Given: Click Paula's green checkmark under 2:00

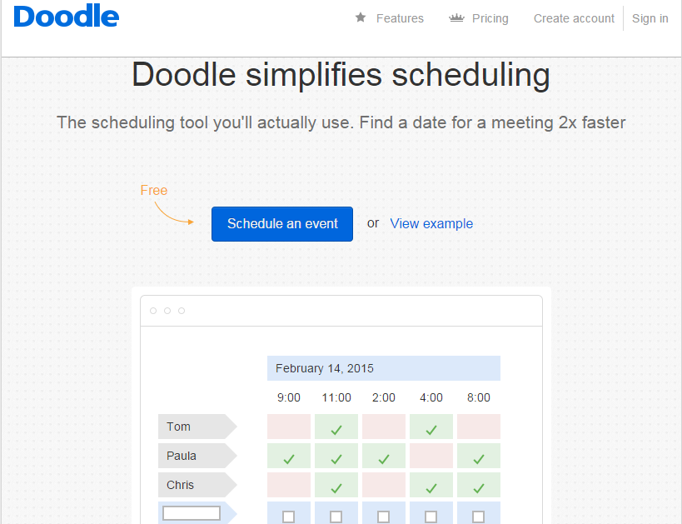Looking at the screenshot, I should click(x=384, y=457).
